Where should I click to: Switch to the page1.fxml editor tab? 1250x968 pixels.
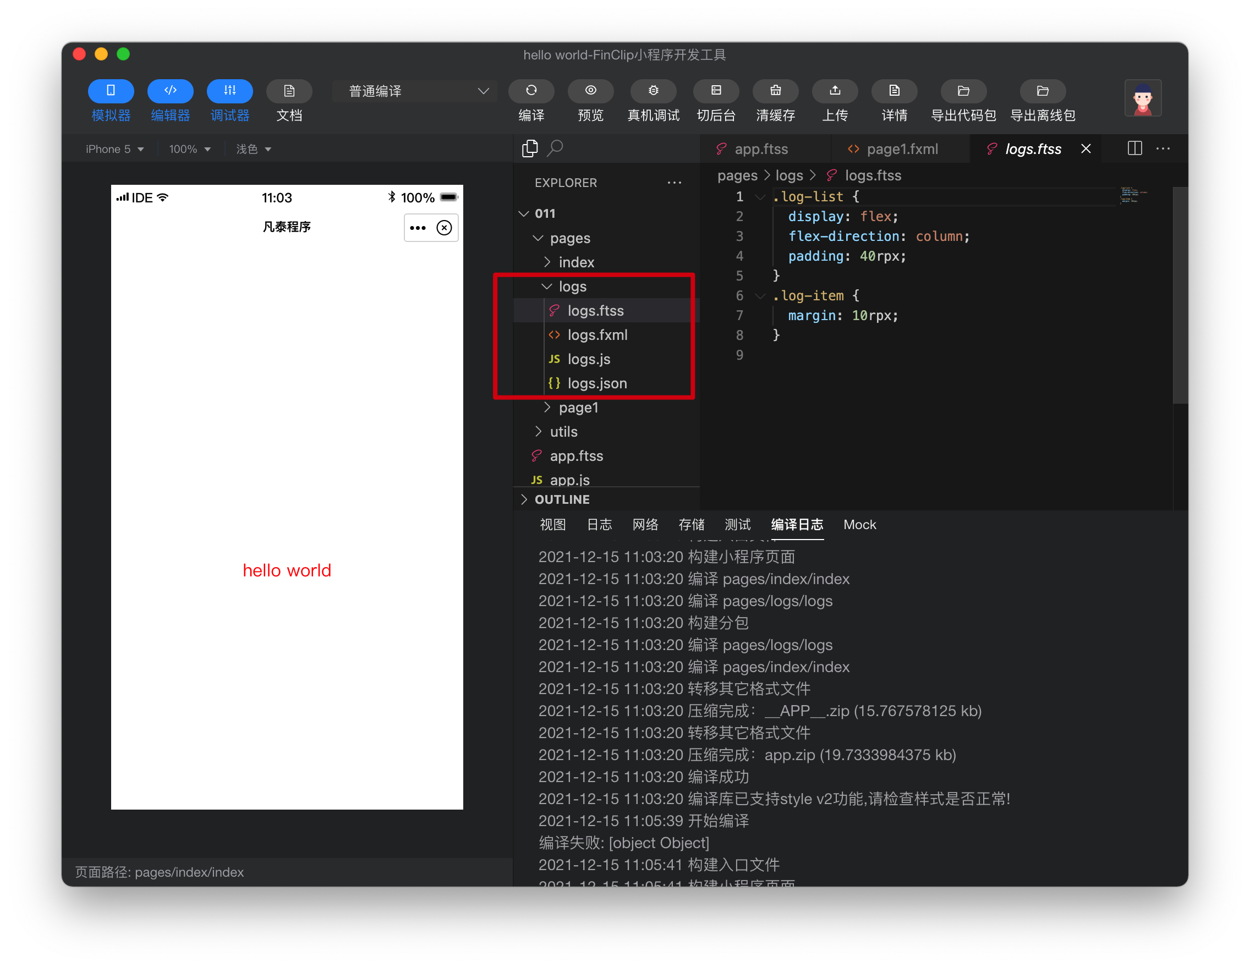pyautogui.click(x=901, y=148)
